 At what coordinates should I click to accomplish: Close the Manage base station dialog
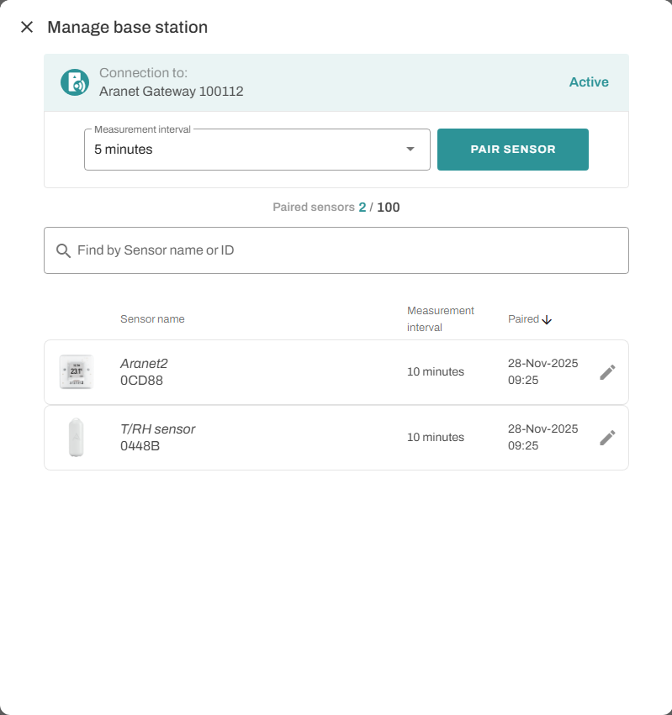click(27, 27)
